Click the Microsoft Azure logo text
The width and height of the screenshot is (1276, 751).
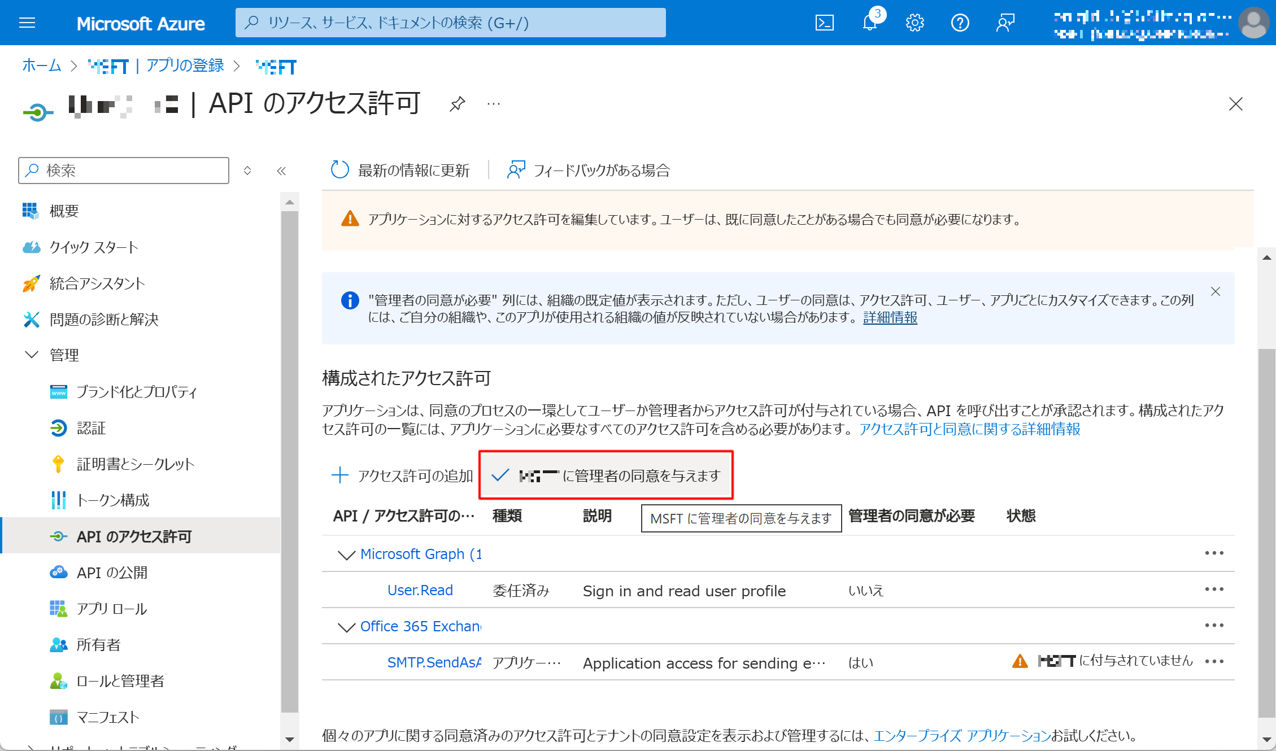(x=141, y=23)
